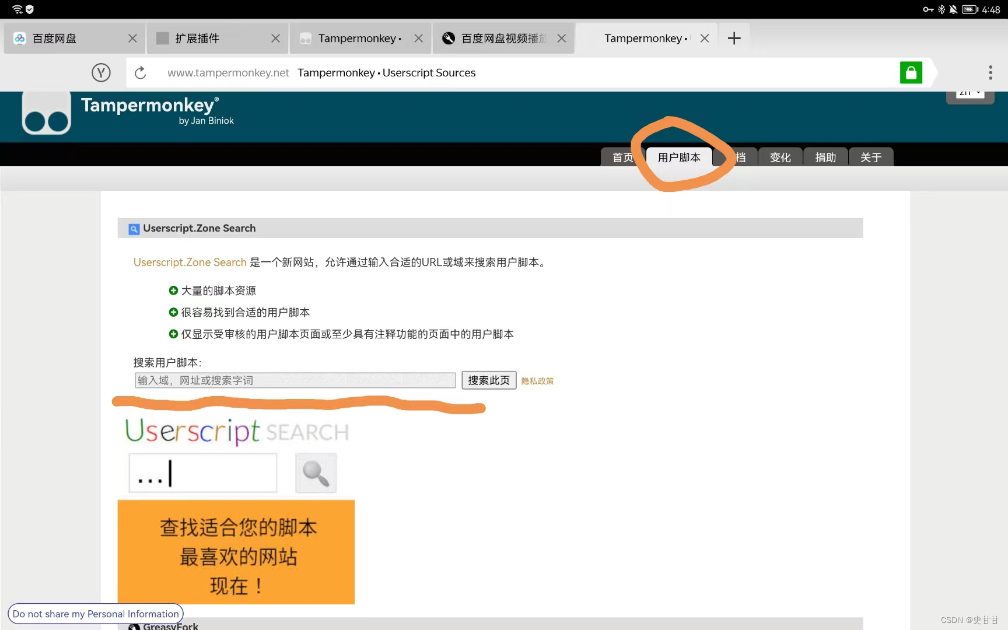
Task: Switch to the 百度网盘 browser tab
Action: pyautogui.click(x=75, y=38)
